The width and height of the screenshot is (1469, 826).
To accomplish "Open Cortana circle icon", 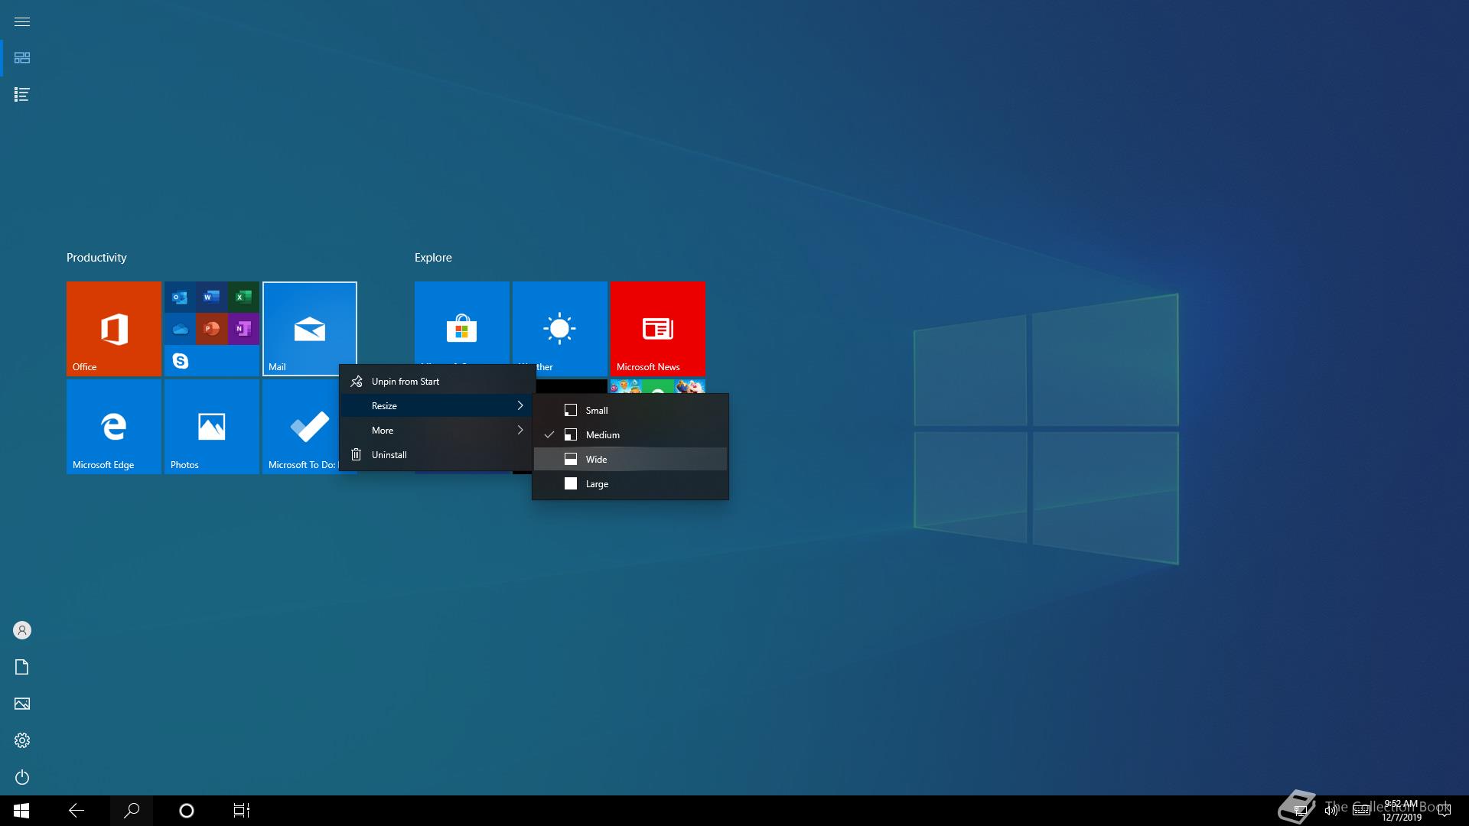I will (187, 811).
